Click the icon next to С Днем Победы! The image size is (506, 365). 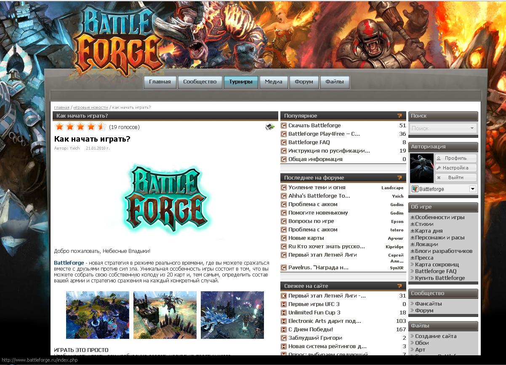284,330
